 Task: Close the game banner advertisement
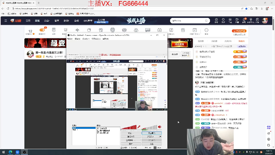coord(191,40)
